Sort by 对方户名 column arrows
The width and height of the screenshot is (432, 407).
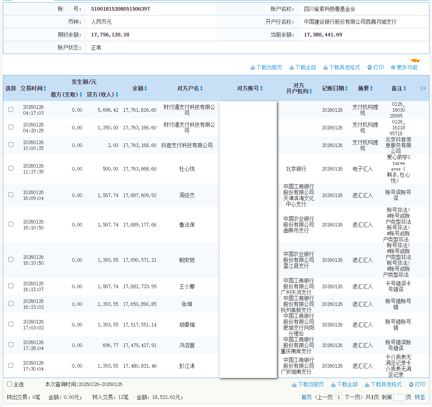[201, 89]
